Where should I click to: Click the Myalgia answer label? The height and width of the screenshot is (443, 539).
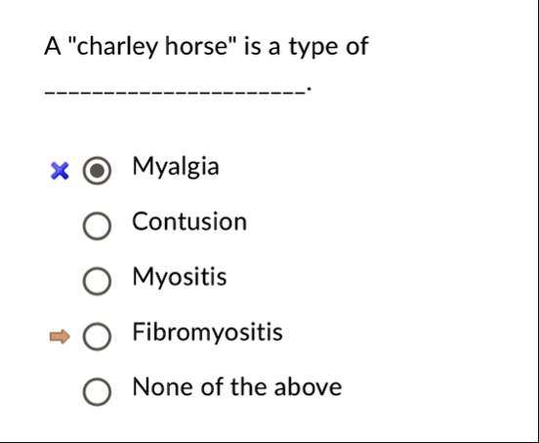pos(176,167)
